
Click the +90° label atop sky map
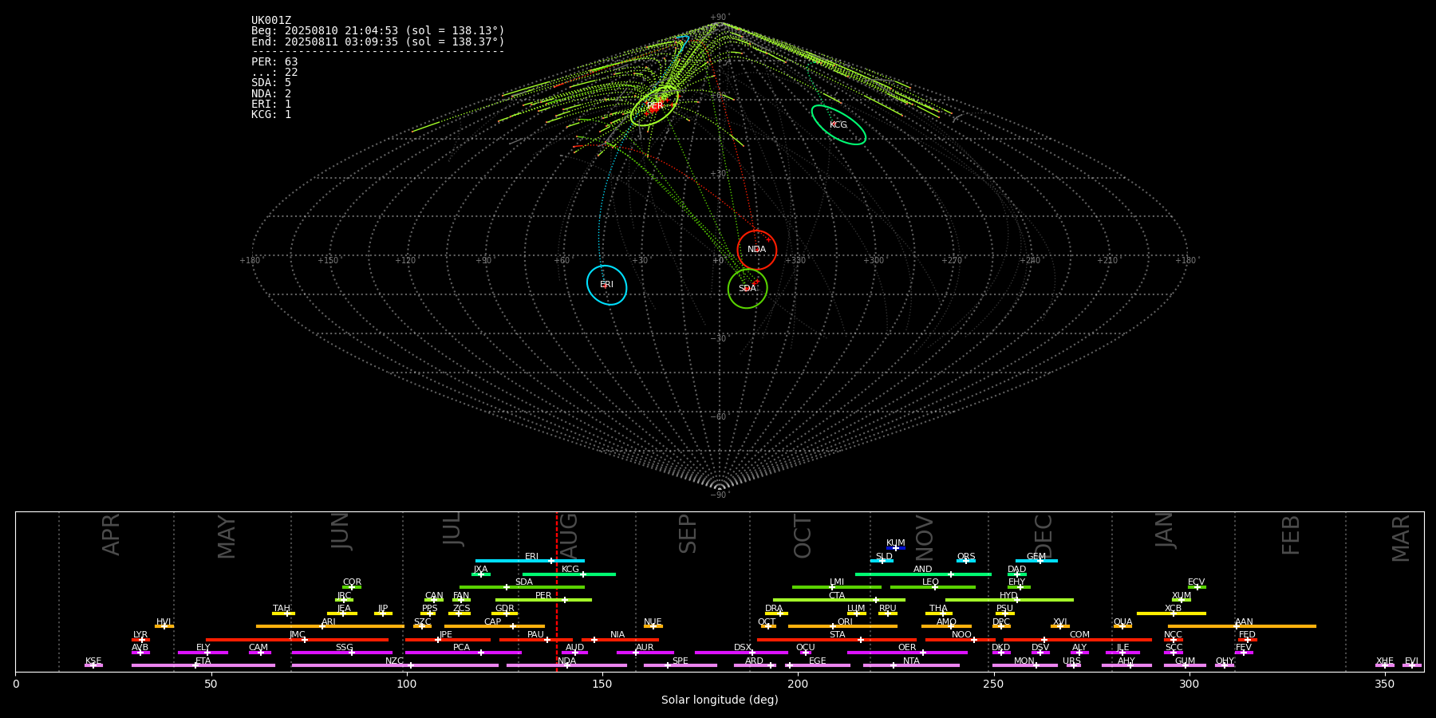[x=720, y=18]
